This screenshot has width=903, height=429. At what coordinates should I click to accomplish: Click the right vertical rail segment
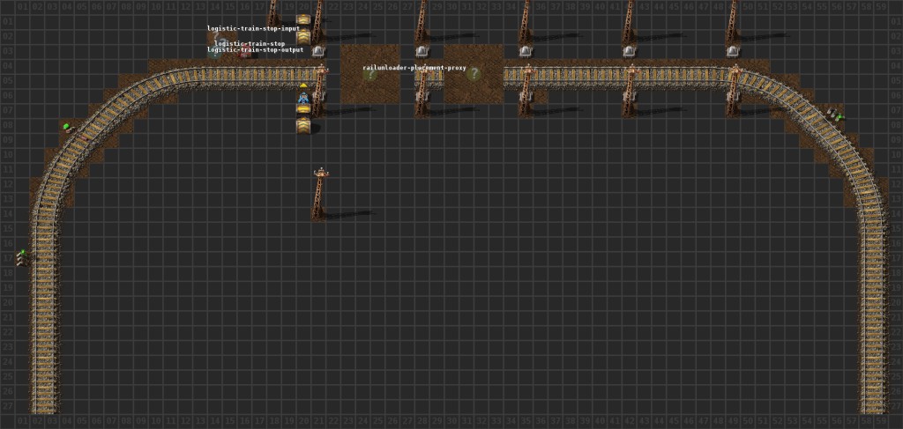873,316
